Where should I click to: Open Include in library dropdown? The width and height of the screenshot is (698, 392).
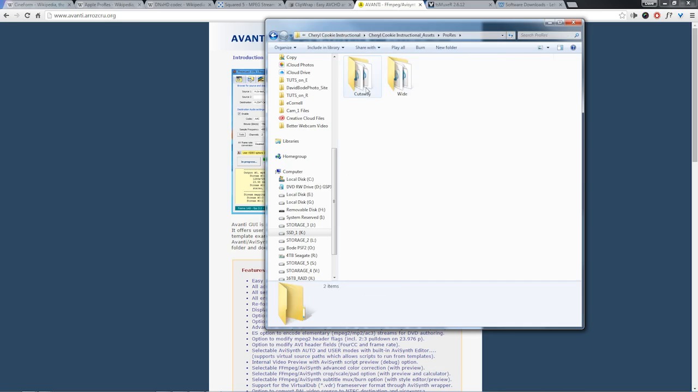click(326, 47)
